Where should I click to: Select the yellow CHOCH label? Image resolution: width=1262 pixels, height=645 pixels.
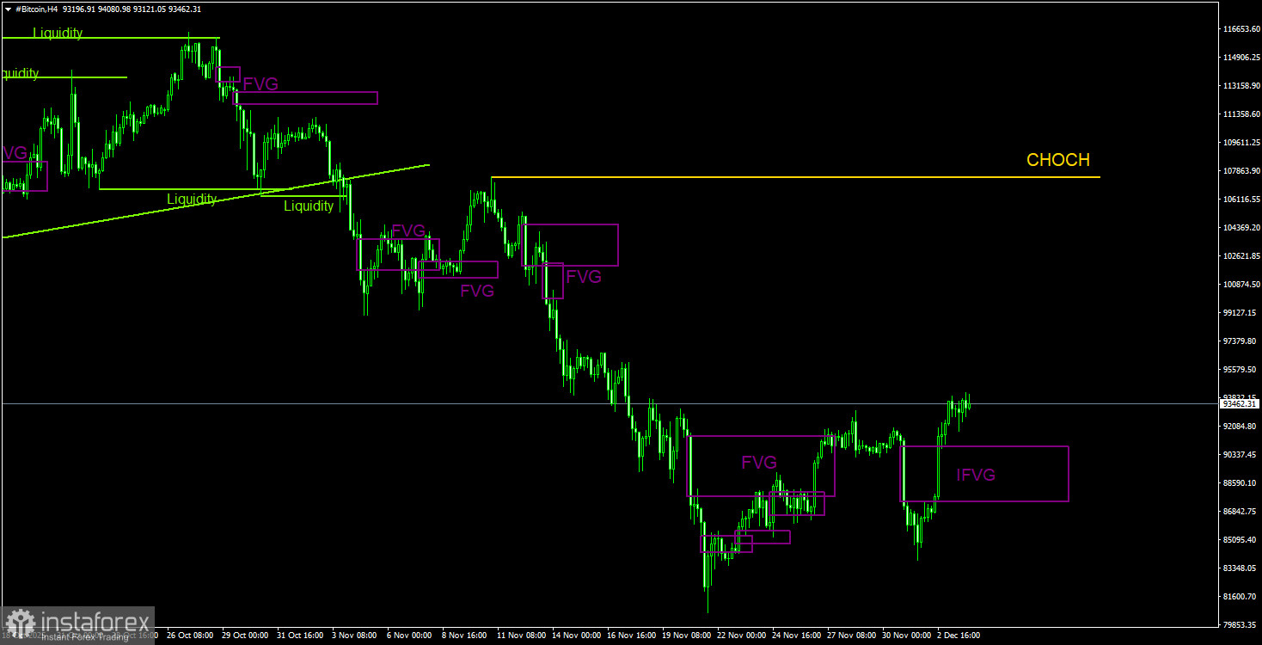pyautogui.click(x=1058, y=160)
